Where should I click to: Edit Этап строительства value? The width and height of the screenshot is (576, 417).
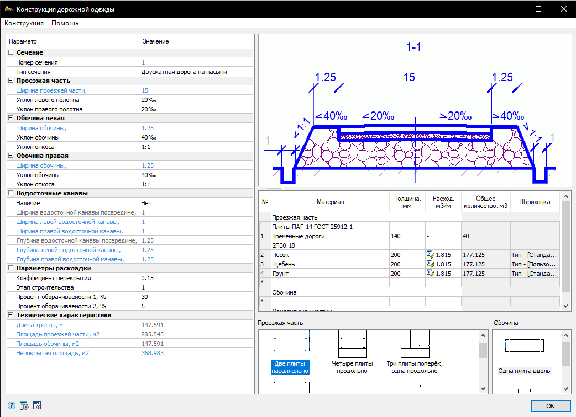pos(197,287)
